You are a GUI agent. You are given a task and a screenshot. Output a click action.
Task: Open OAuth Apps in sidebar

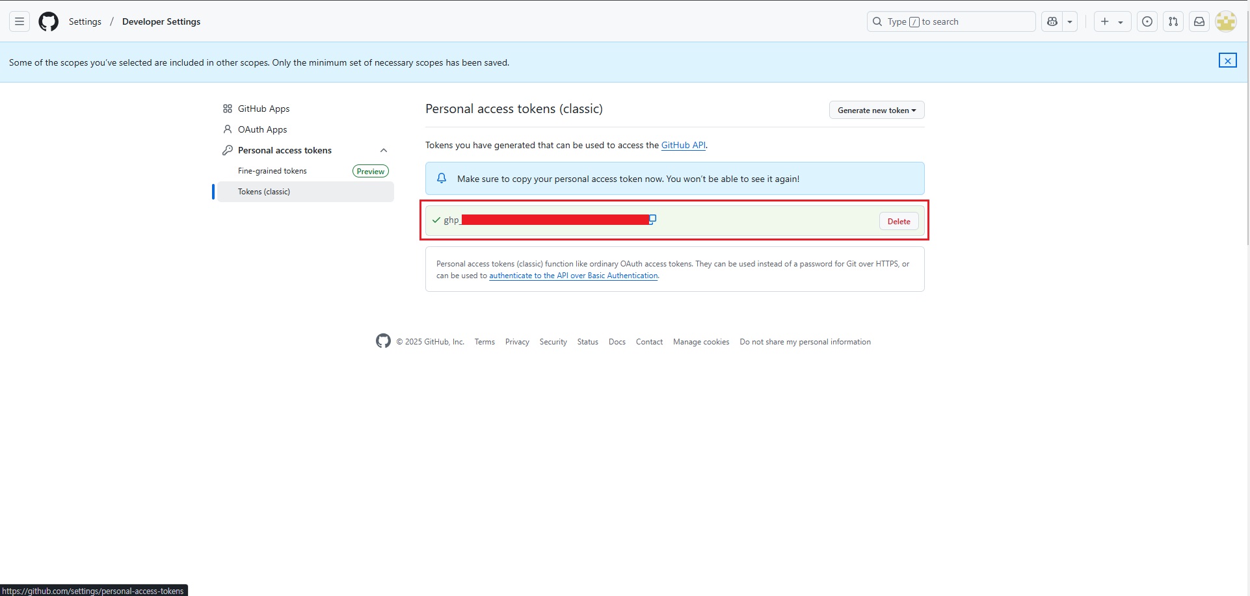click(262, 129)
